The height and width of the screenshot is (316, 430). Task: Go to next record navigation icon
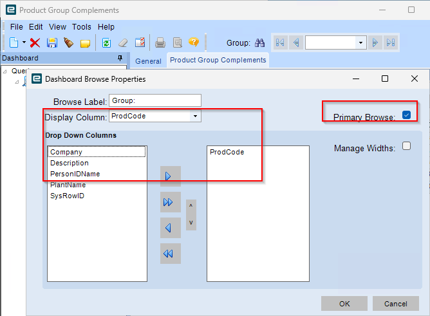375,42
